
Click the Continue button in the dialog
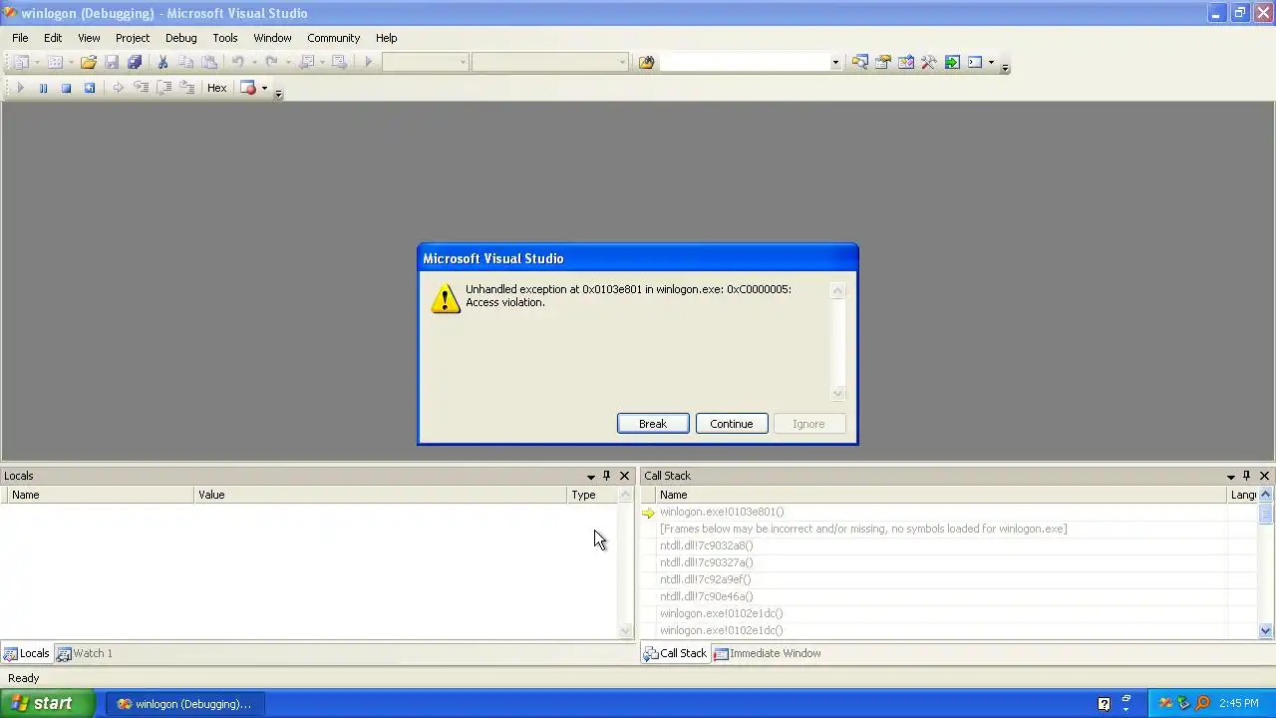[732, 424]
